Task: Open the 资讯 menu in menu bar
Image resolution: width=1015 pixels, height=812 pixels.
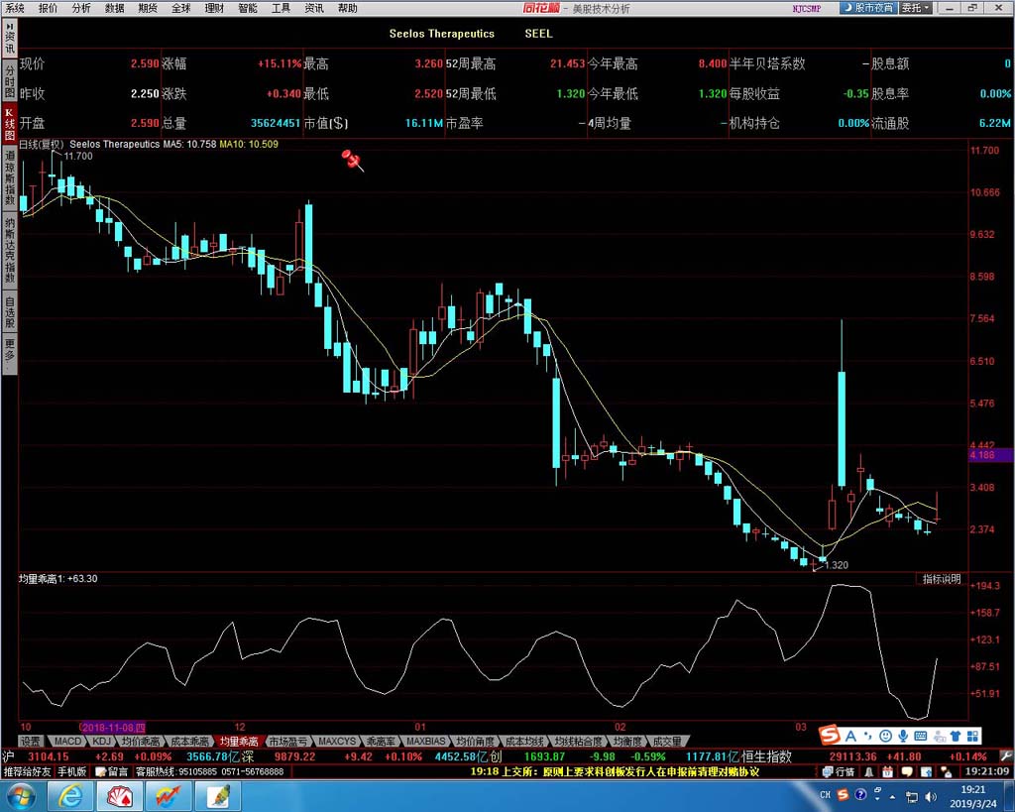Action: click(314, 8)
